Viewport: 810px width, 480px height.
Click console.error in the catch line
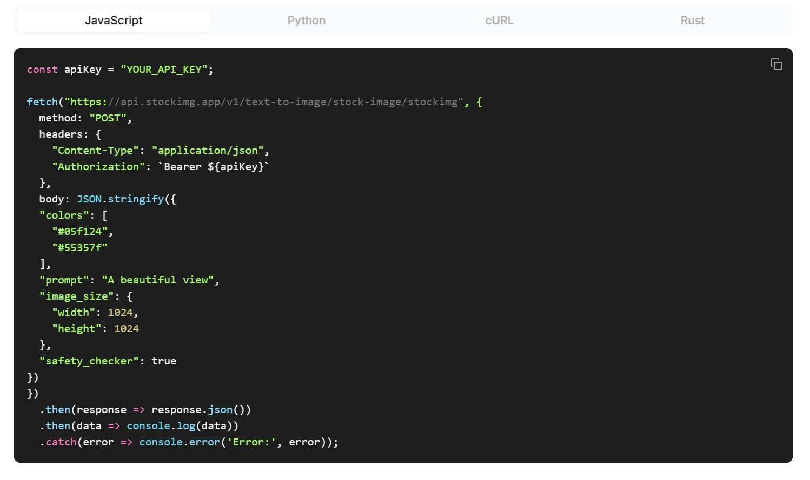[x=179, y=442]
